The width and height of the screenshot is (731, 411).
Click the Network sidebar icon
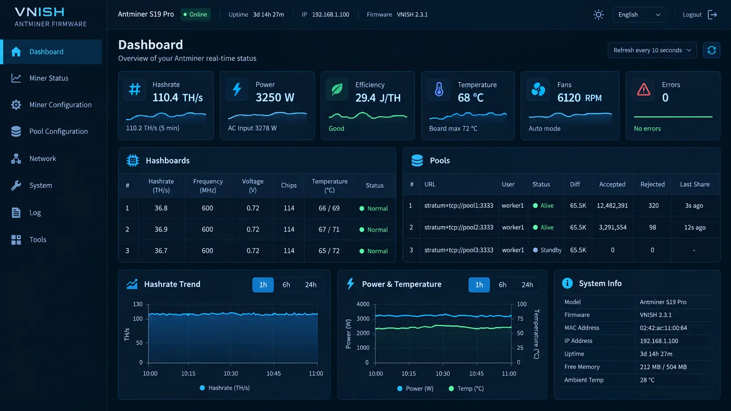(x=16, y=159)
